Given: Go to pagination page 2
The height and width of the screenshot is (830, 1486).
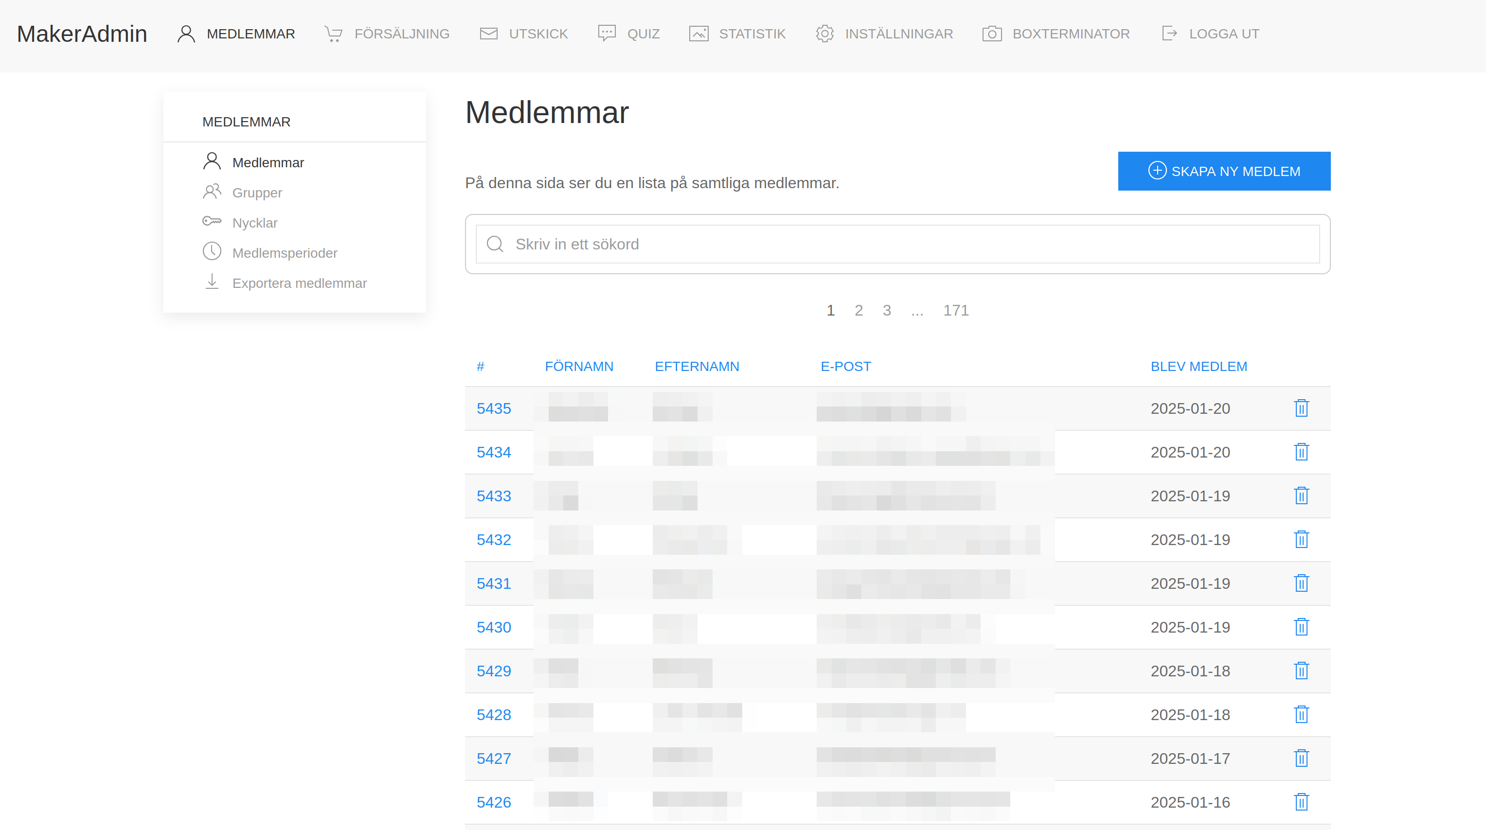Looking at the screenshot, I should coord(859,310).
